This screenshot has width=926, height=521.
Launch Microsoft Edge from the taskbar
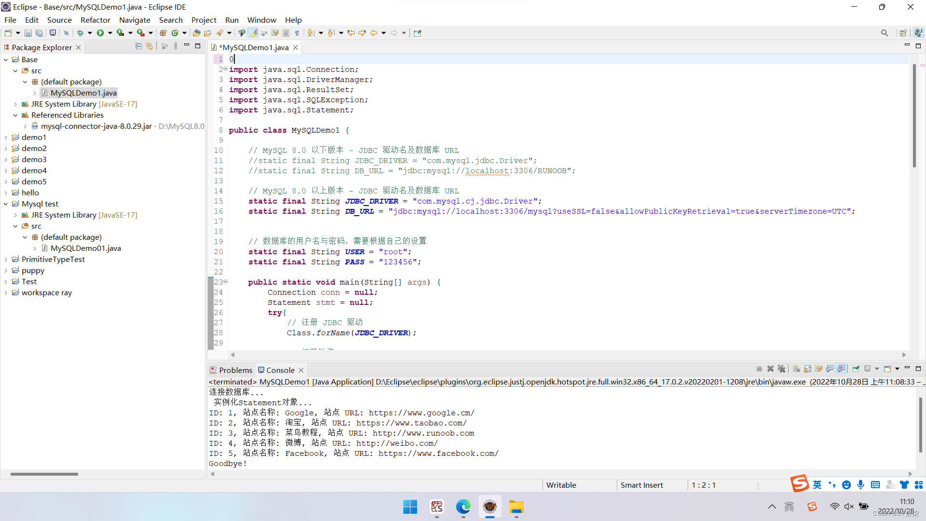point(463,507)
